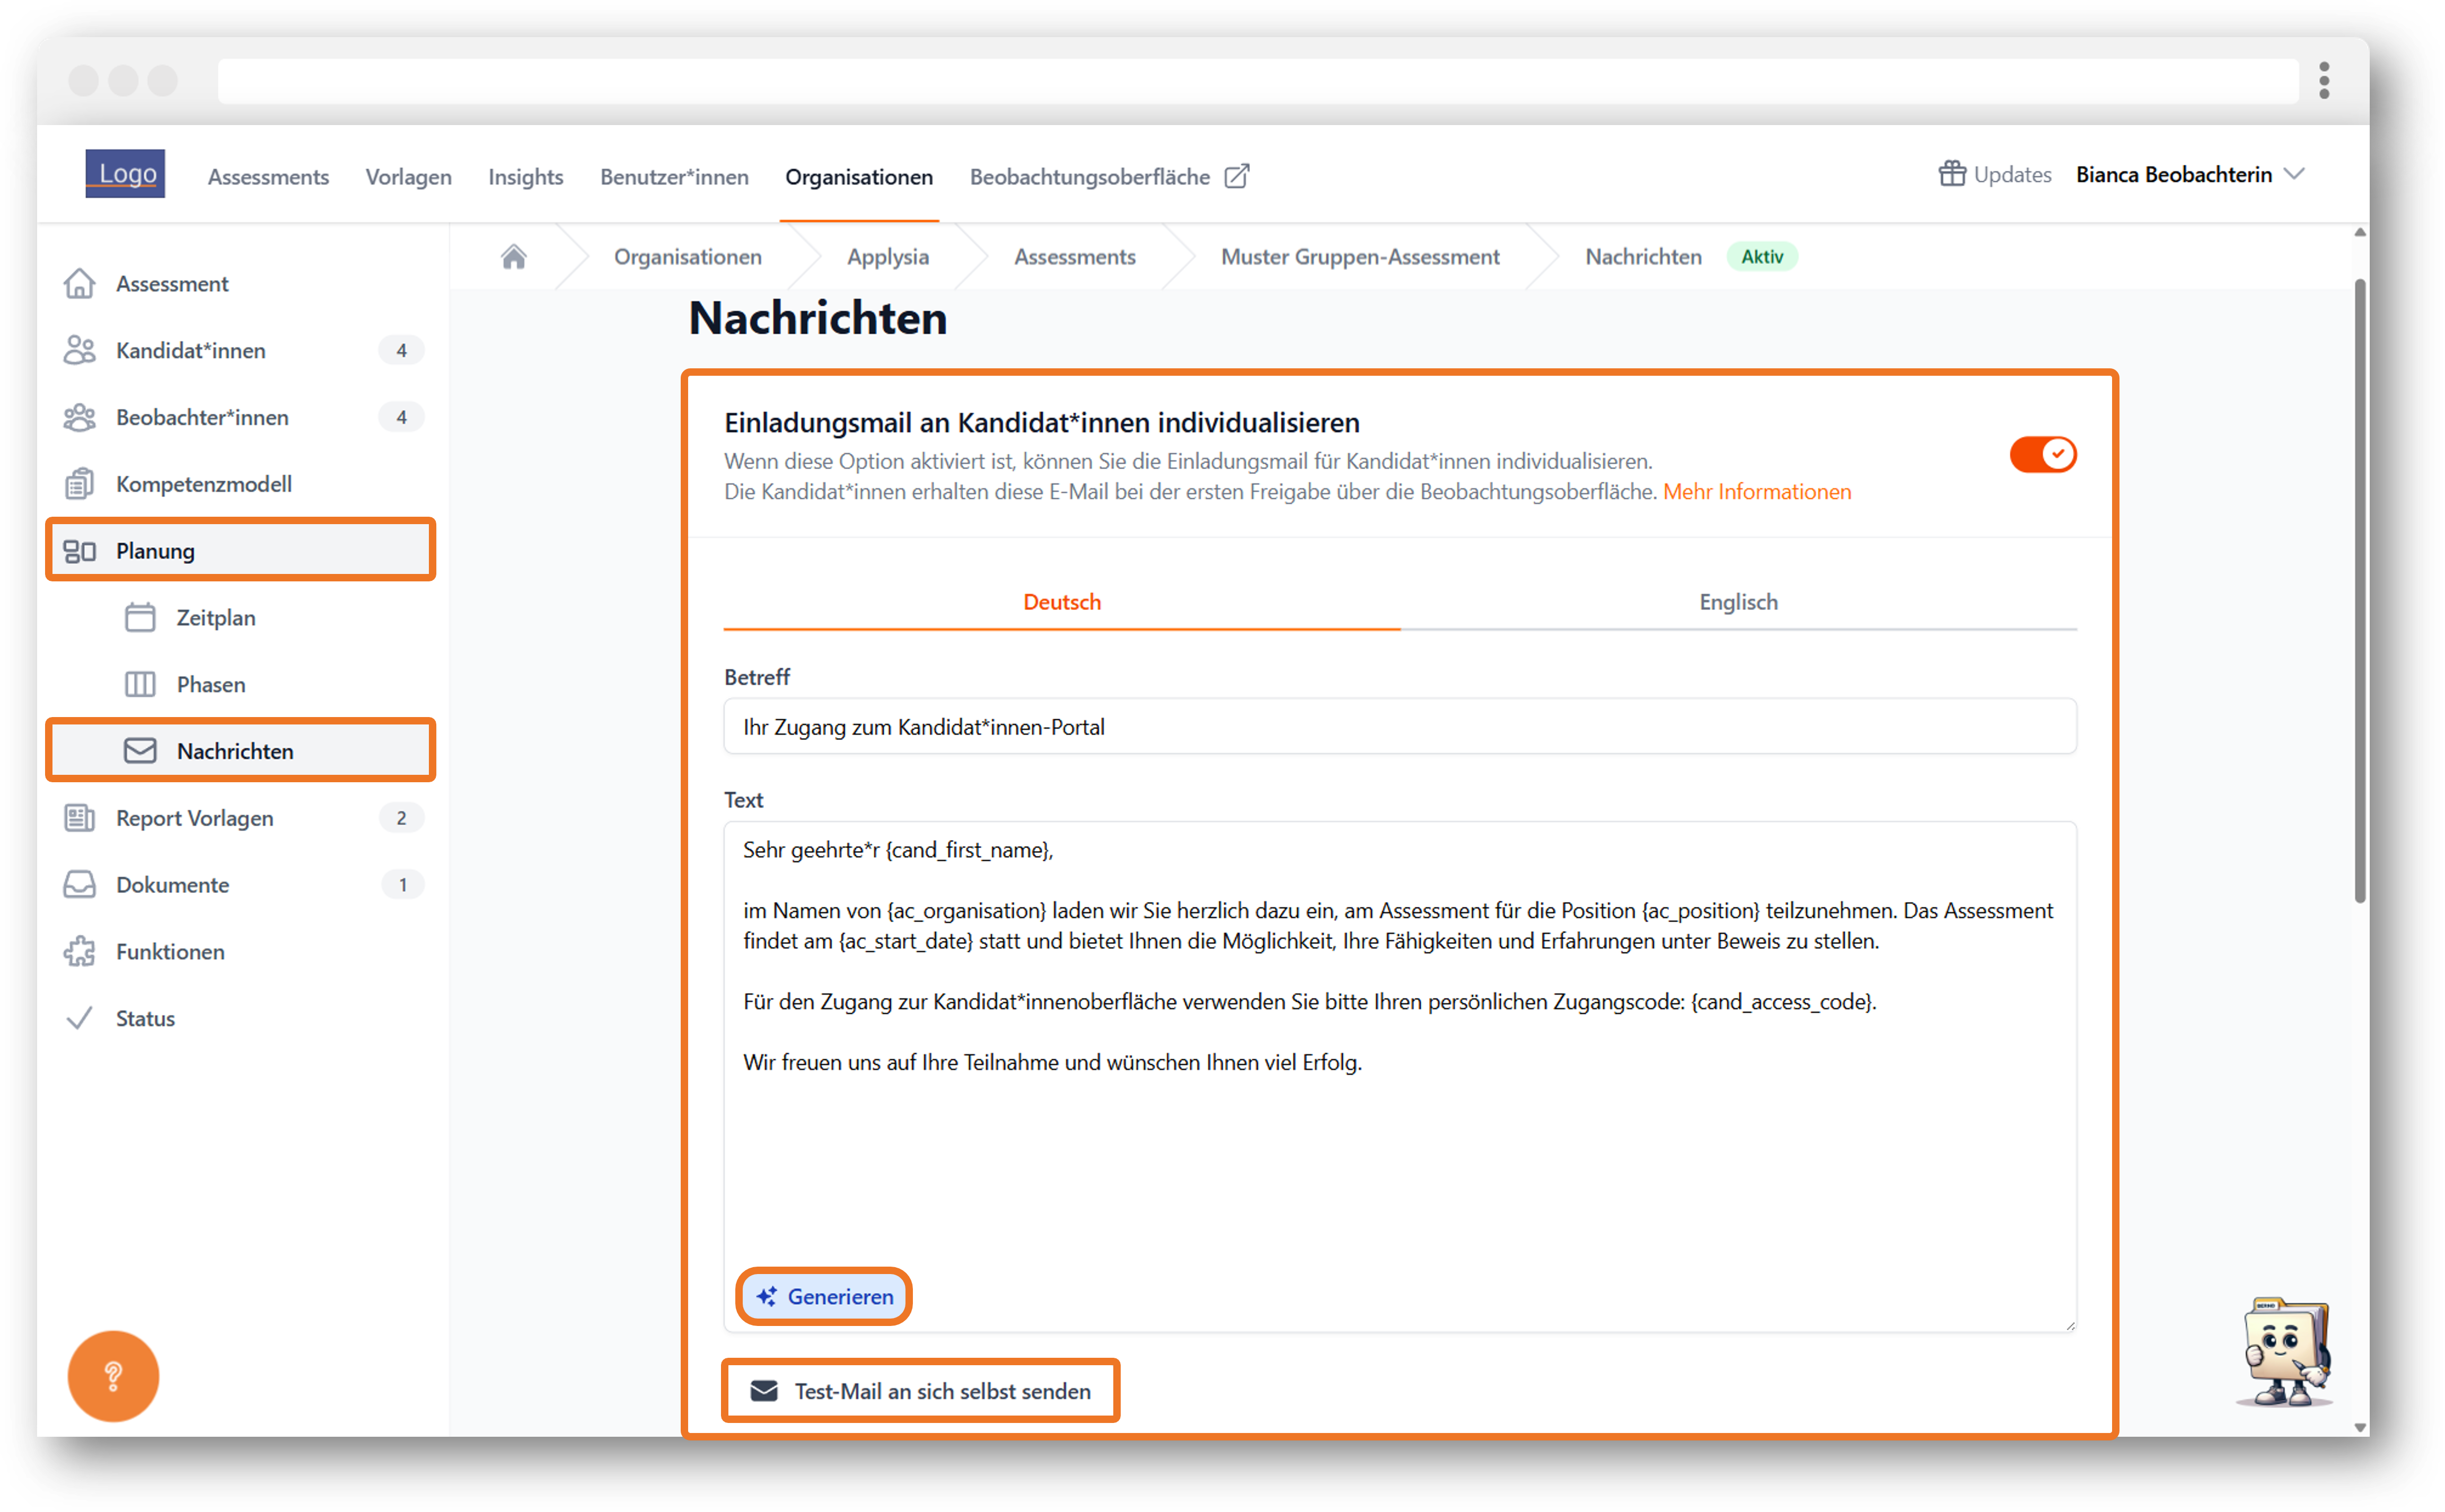The image size is (2445, 1512).
Task: Go to Assessments in the breadcrumb
Action: pos(1075,257)
